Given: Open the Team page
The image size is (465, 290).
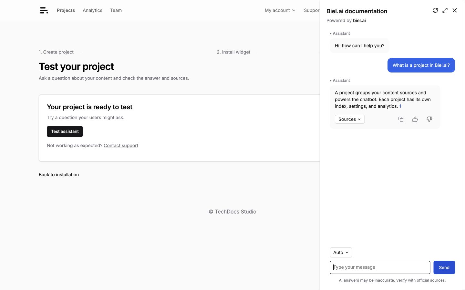Looking at the screenshot, I should point(116,10).
